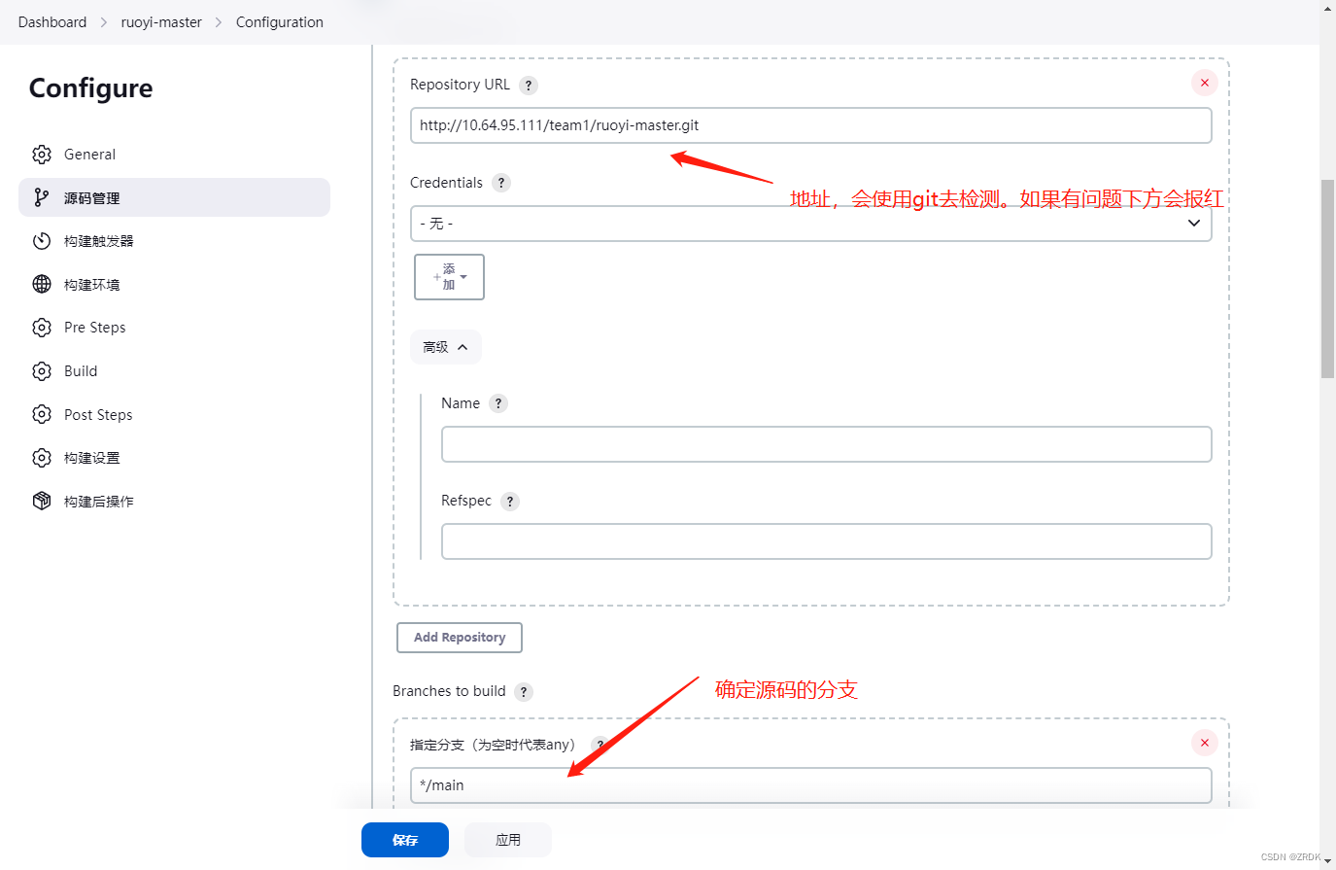This screenshot has height=870, width=1336.
Task: Click the 保存 save button
Action: (x=405, y=840)
